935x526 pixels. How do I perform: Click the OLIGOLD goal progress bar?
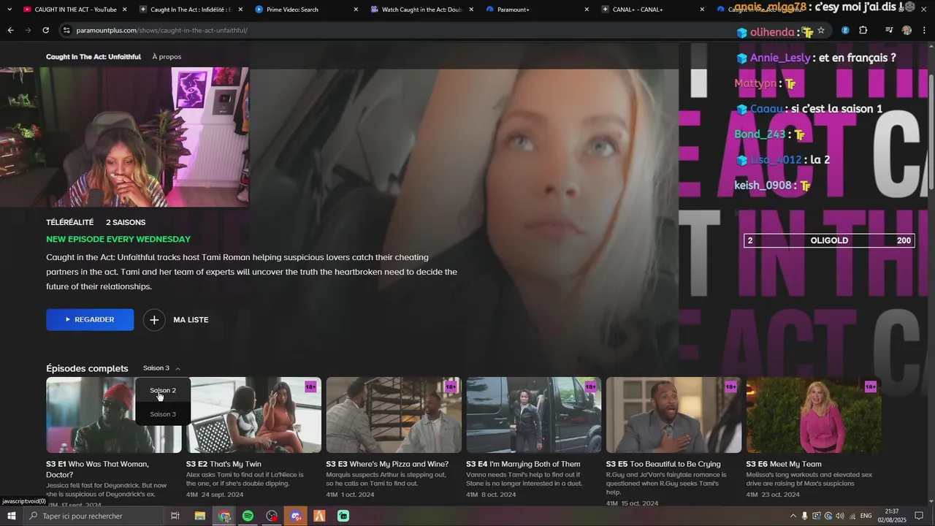(x=829, y=240)
